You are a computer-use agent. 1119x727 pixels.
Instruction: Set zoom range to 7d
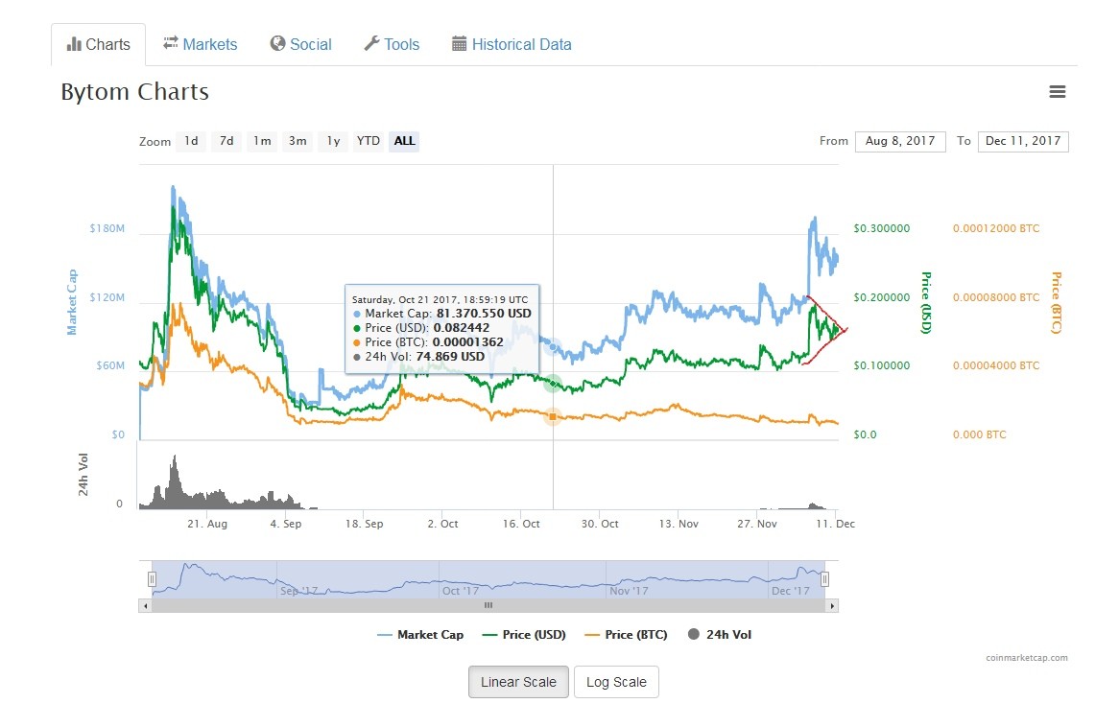click(x=226, y=141)
